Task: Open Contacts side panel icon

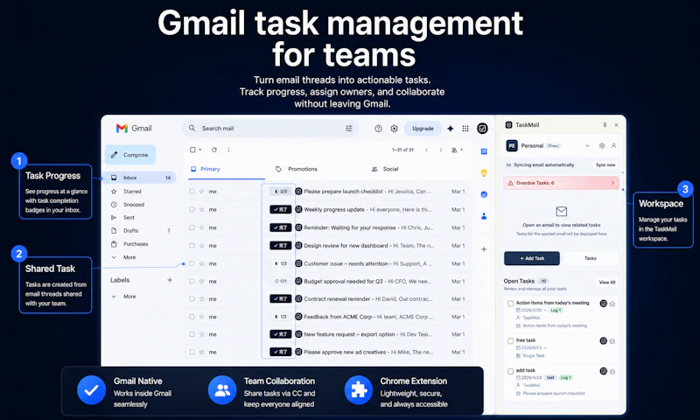Action: [484, 216]
